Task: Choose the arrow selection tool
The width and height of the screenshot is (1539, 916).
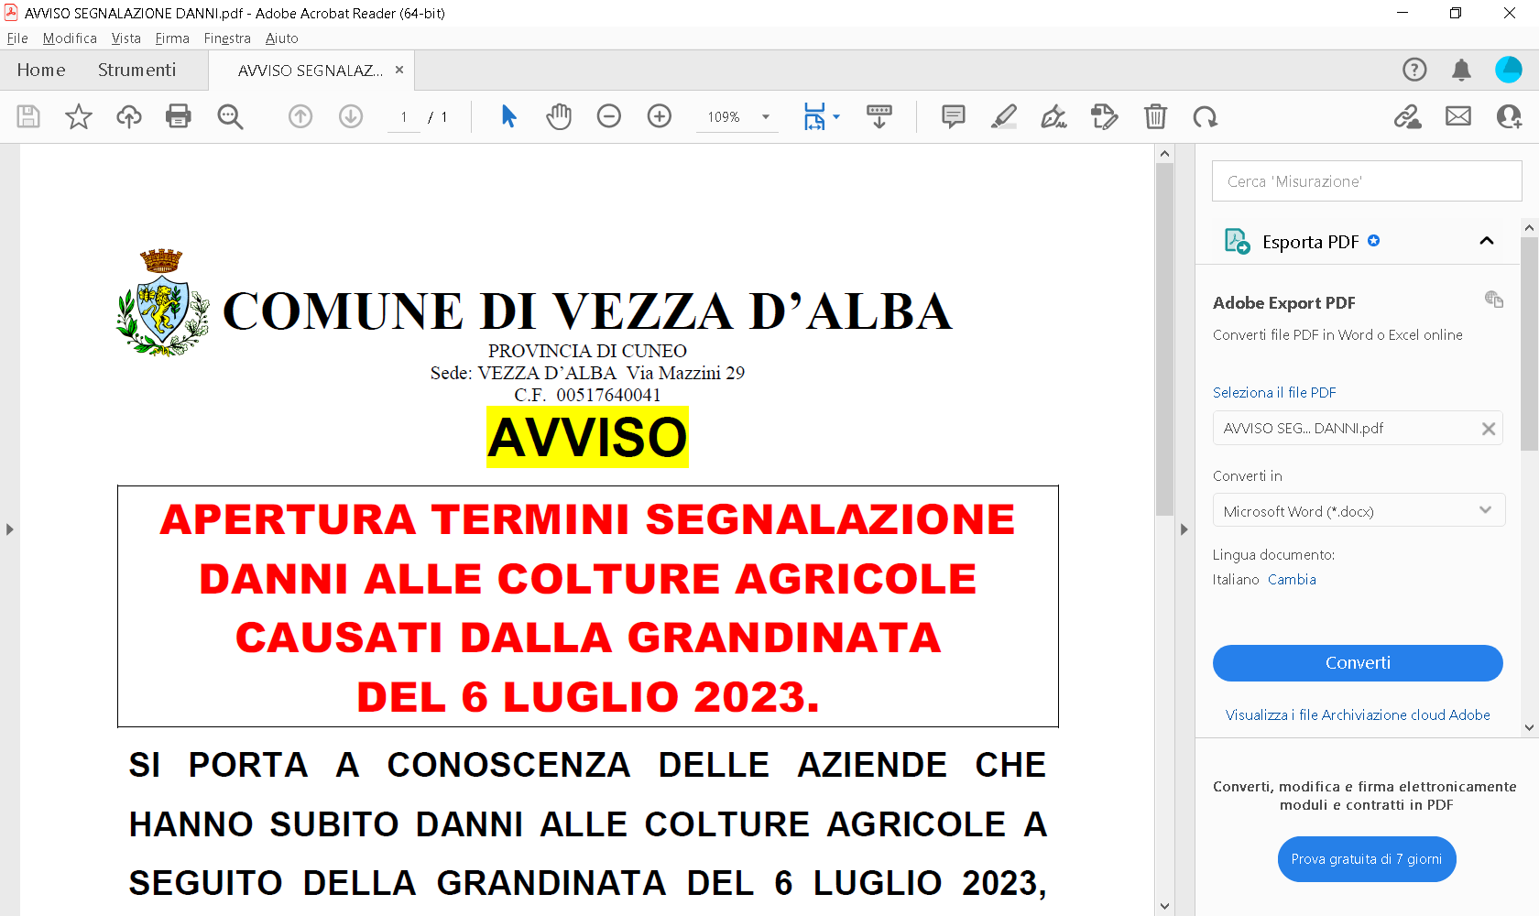Action: [x=509, y=116]
